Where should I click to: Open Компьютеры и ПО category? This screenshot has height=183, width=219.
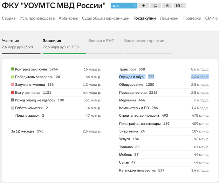164,108
